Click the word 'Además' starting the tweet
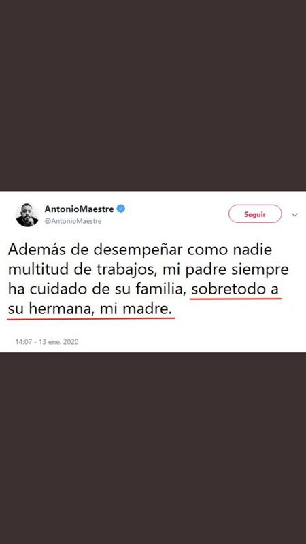Image resolution: width=306 pixels, height=544 pixels. coord(35,250)
